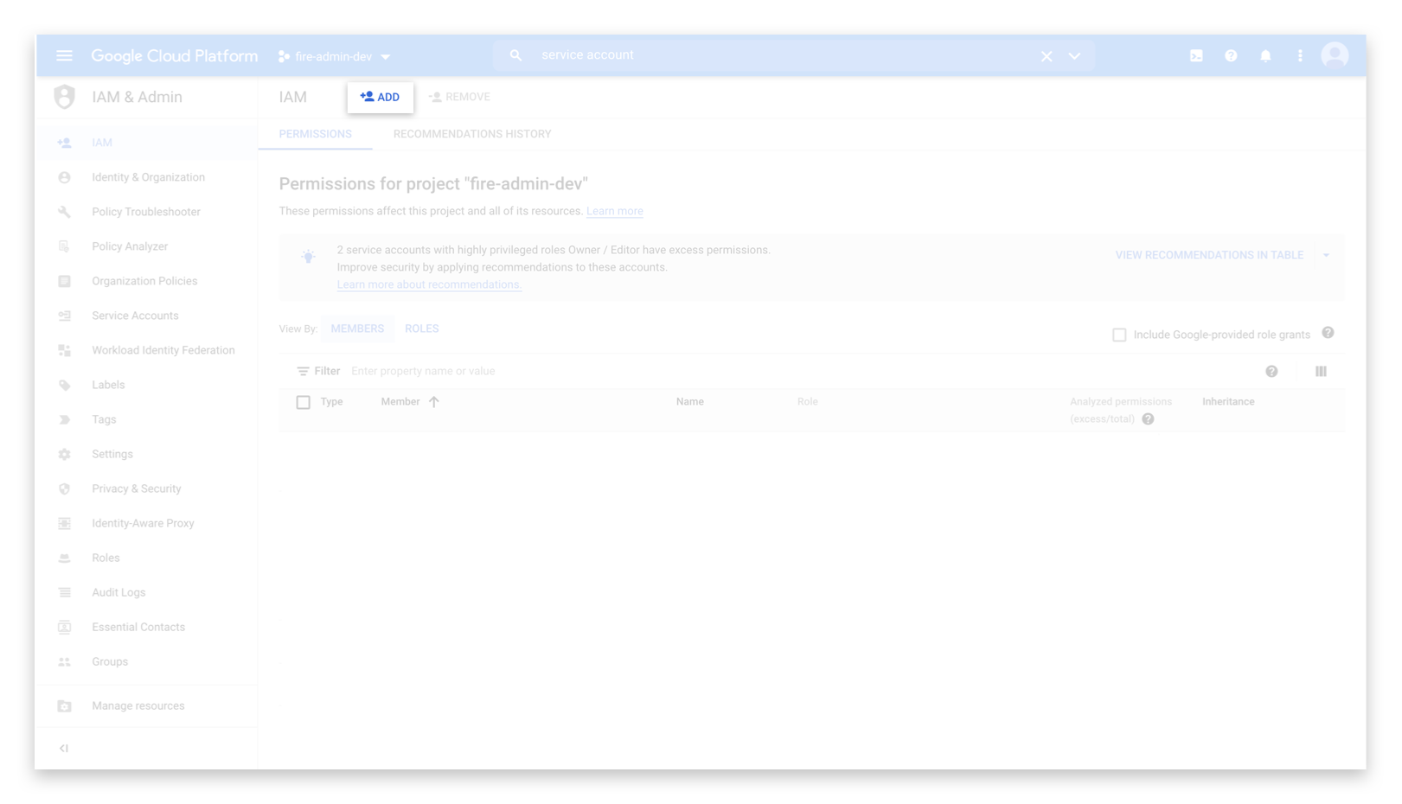Click the IAM & Admin shield icon
The image size is (1402, 804).
[64, 97]
